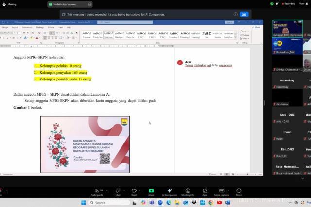Click the membership card image in document
The width and height of the screenshot is (311, 207).
click(85, 143)
